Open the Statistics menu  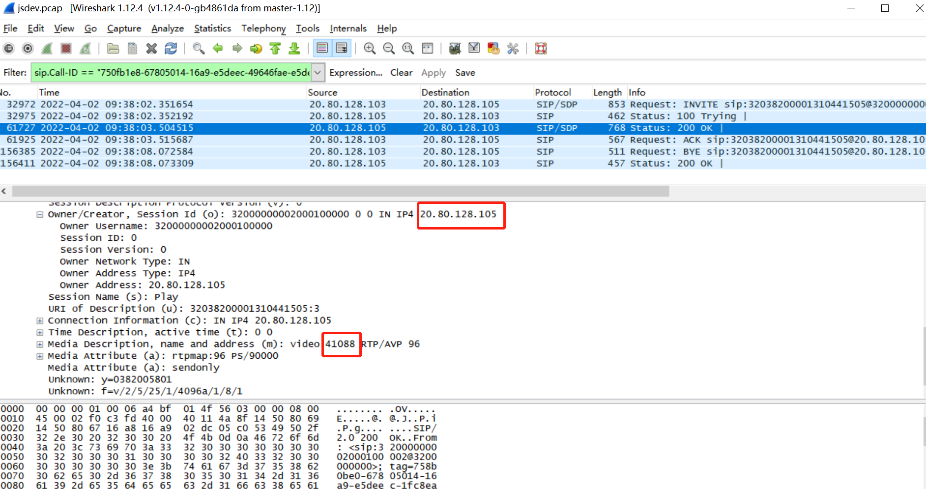click(212, 29)
